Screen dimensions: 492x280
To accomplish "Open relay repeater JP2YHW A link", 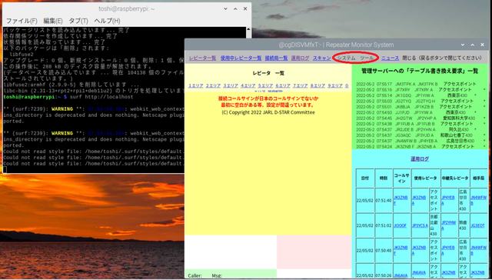I will tap(449, 225).
